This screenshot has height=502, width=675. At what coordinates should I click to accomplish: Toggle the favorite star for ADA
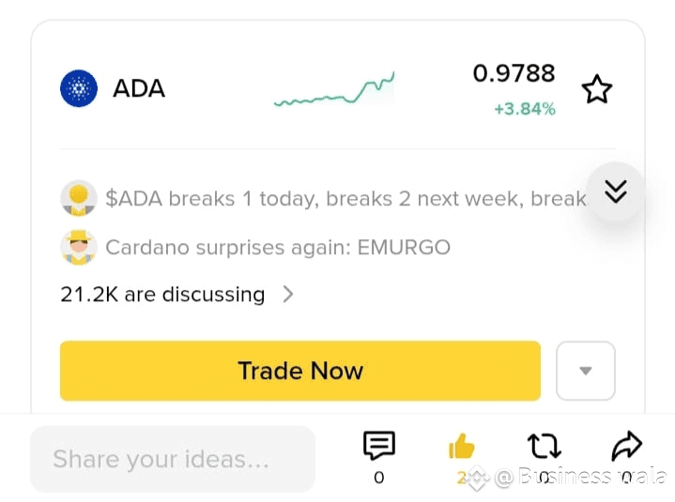coord(597,89)
